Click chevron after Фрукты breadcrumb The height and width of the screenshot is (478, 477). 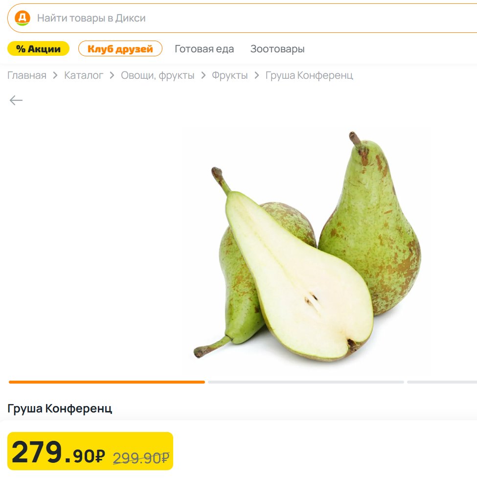point(257,75)
